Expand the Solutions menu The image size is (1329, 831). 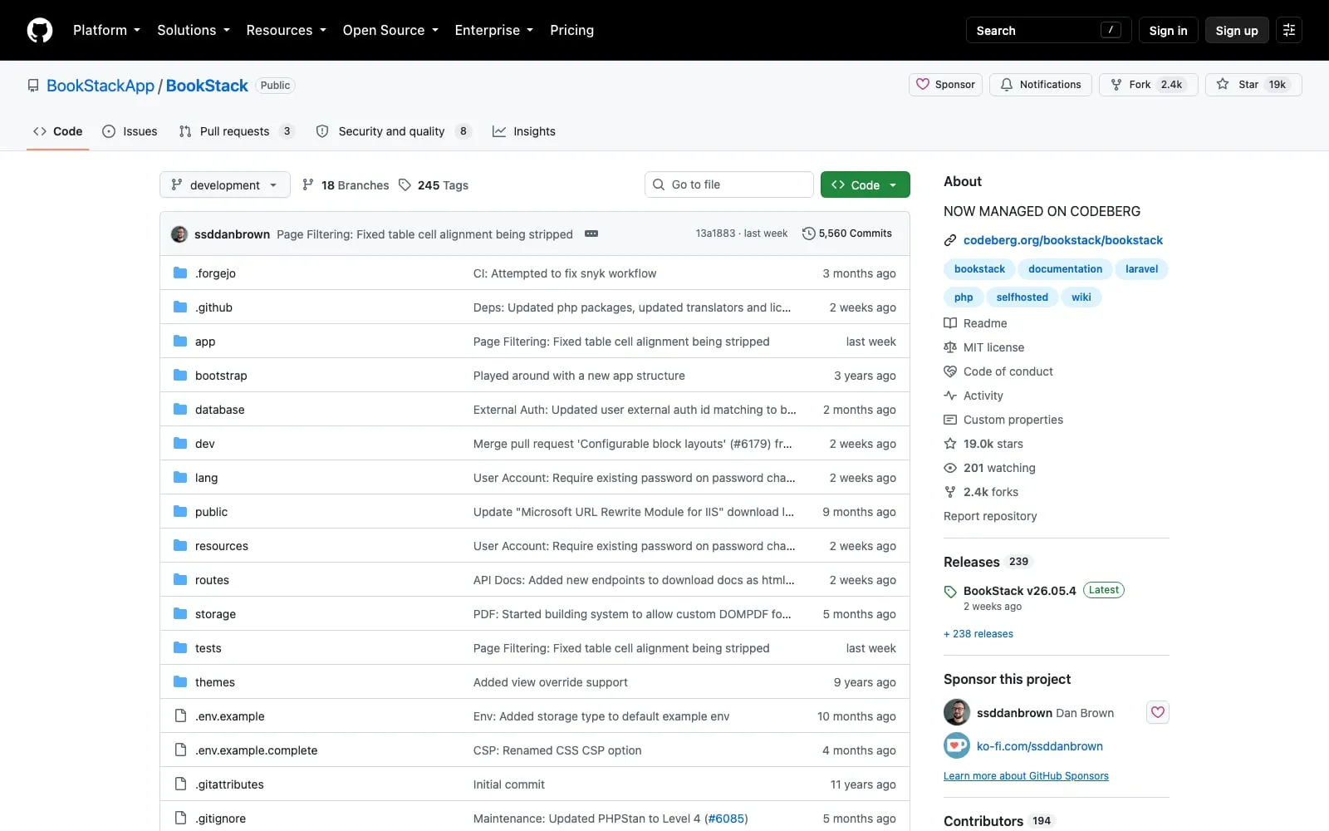pos(194,30)
